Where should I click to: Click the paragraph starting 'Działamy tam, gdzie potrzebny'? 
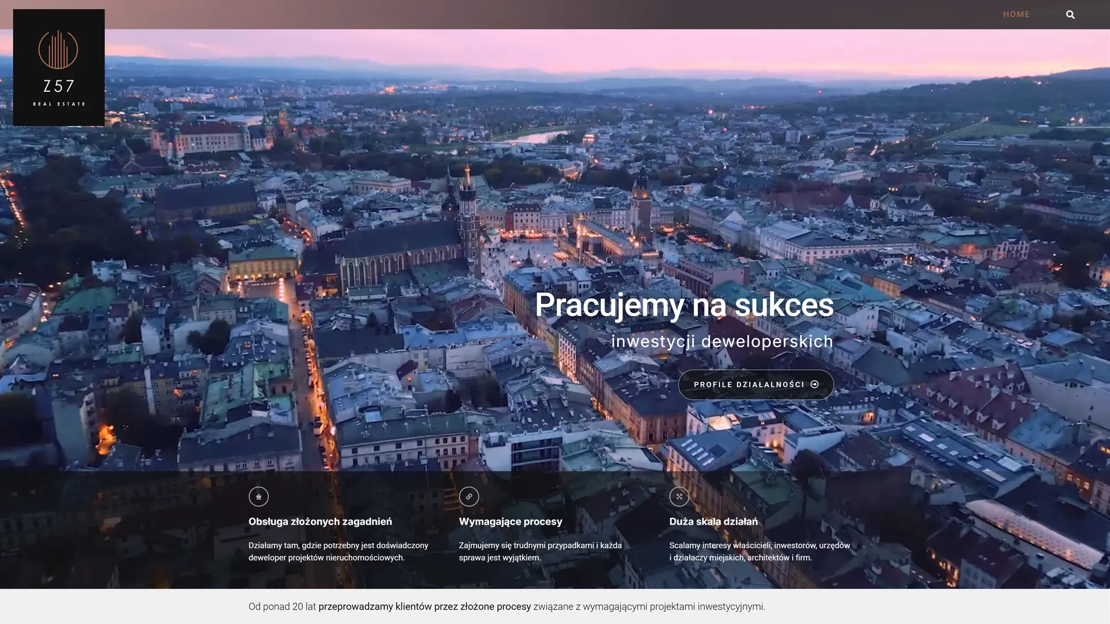pyautogui.click(x=338, y=552)
